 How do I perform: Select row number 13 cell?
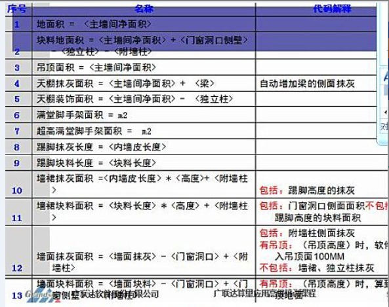18,290
